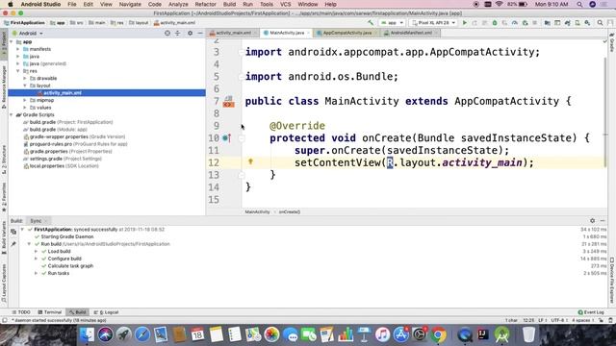Collapse the layout folder
The width and height of the screenshot is (616, 346).
click(x=25, y=86)
